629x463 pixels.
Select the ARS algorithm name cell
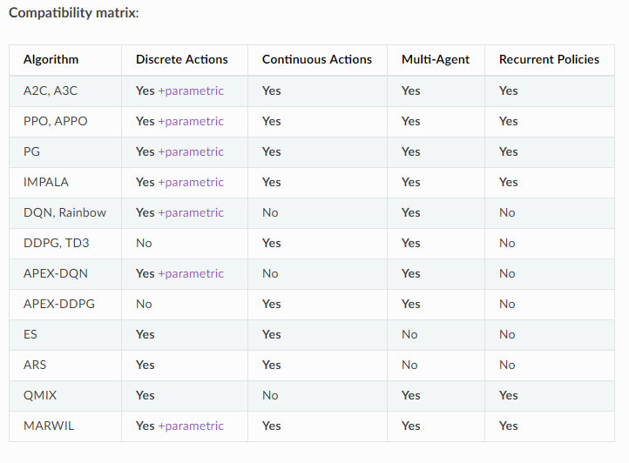(34, 365)
